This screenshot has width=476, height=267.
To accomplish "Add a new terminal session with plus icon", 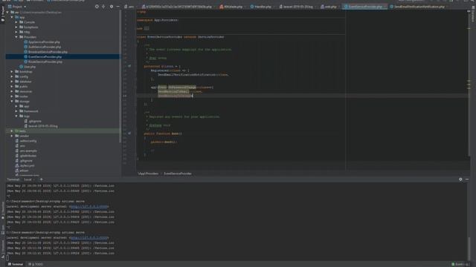I will (x=42, y=179).
